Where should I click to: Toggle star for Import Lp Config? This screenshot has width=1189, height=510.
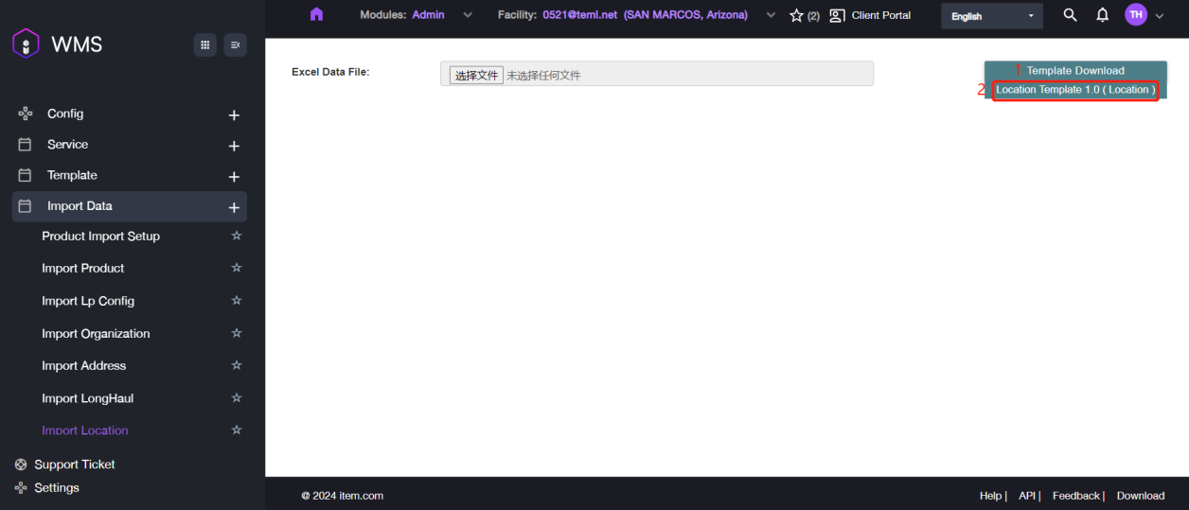coord(237,301)
